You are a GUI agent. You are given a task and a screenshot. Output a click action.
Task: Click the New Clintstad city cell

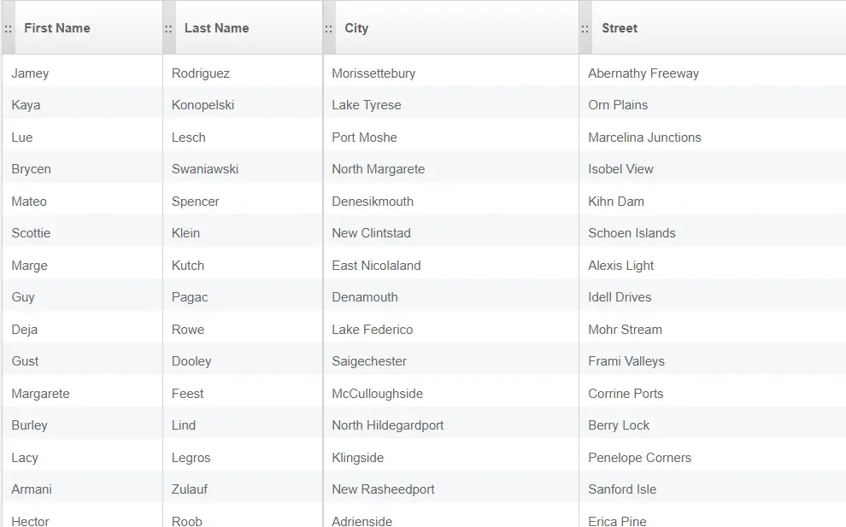(450, 233)
